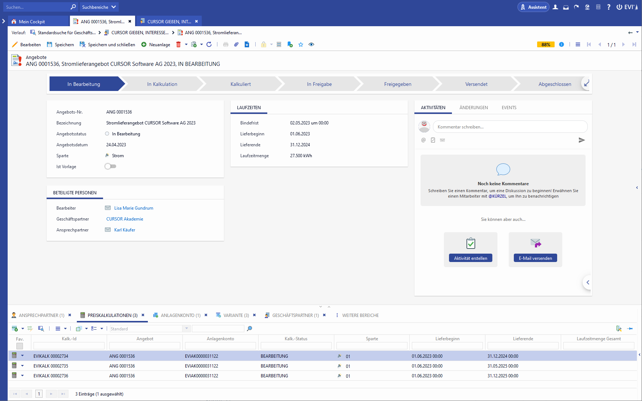Viewport: 642px width, 401px height.
Task: Check the Fav. column checkbox
Action: click(20, 346)
